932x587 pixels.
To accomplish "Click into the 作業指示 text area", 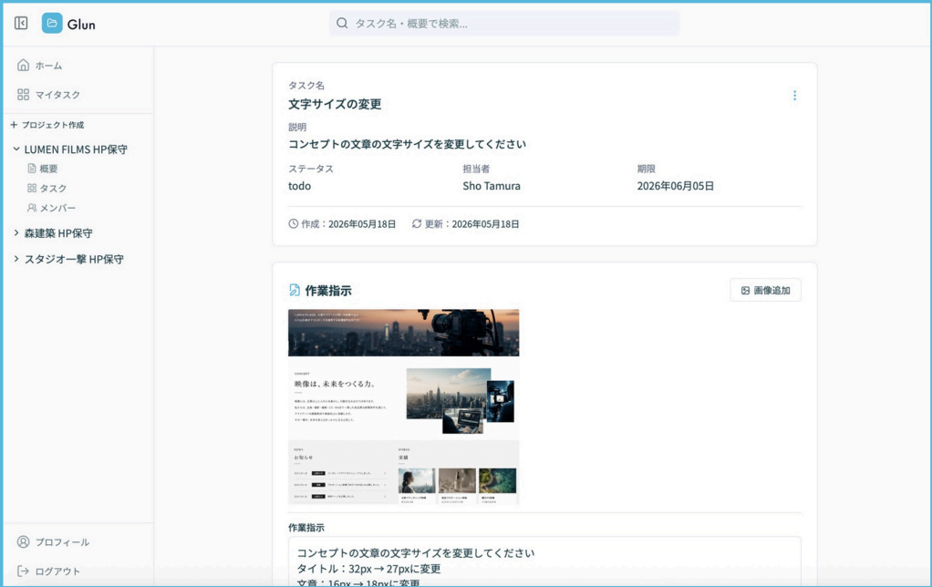I will [x=544, y=562].
